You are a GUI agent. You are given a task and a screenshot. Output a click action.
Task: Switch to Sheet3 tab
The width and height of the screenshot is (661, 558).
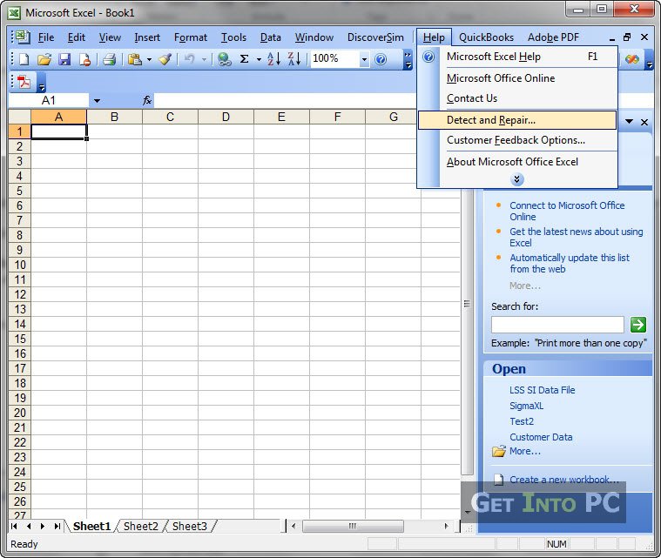pyautogui.click(x=190, y=527)
